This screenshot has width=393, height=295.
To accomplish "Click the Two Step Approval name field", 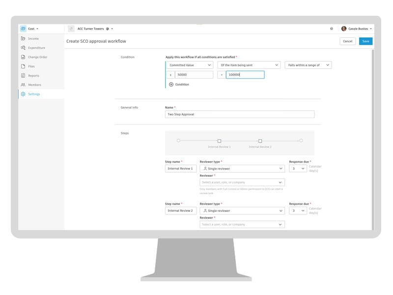I will click(x=240, y=115).
